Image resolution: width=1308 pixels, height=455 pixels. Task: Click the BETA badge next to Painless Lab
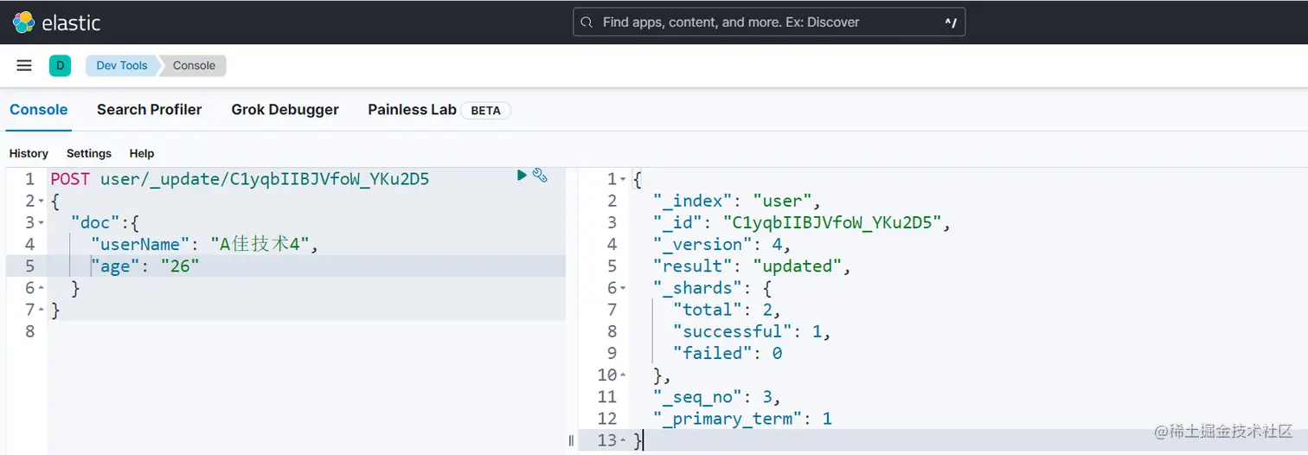tap(485, 111)
